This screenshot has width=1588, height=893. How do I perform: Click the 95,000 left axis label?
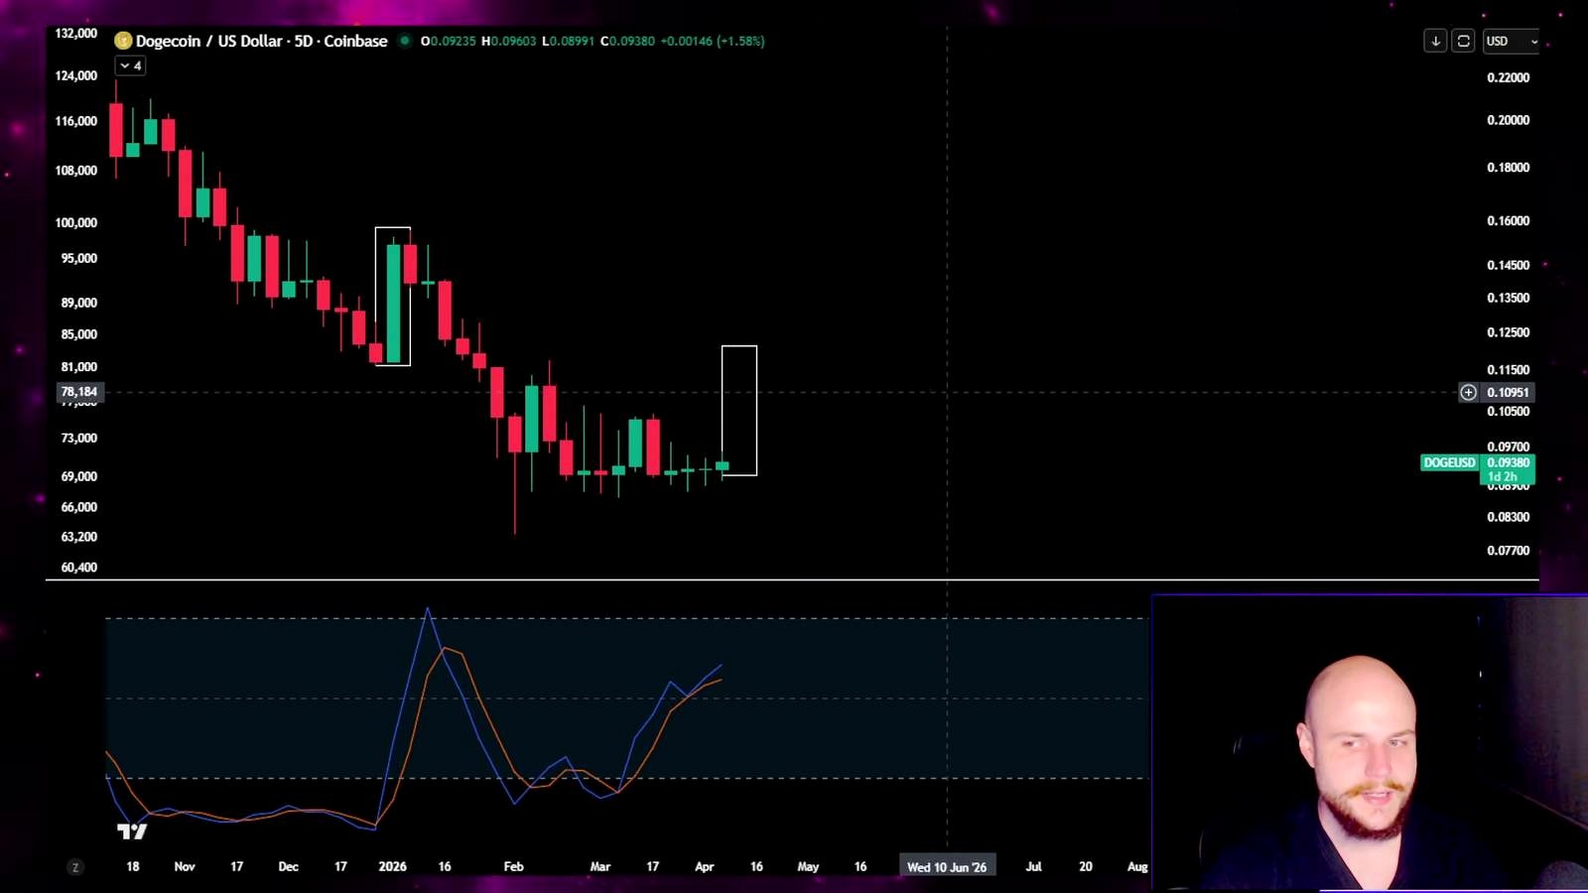(79, 258)
